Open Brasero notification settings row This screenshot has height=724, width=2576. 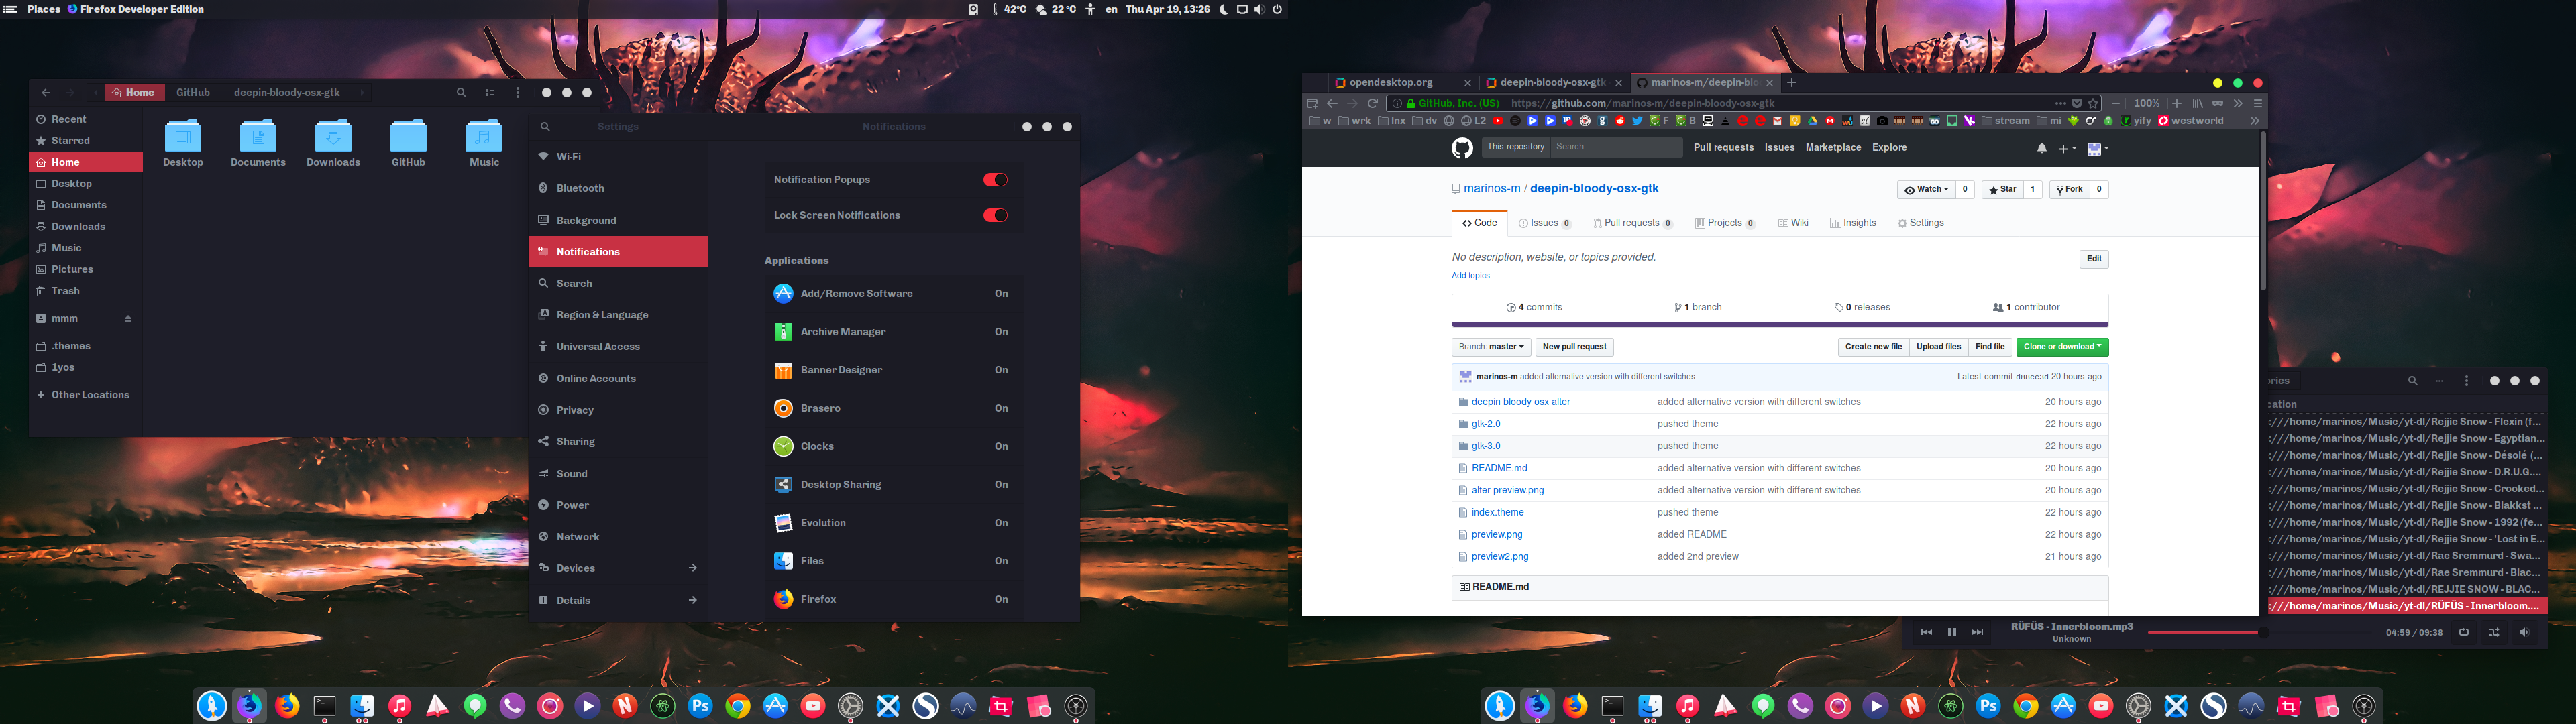point(893,408)
